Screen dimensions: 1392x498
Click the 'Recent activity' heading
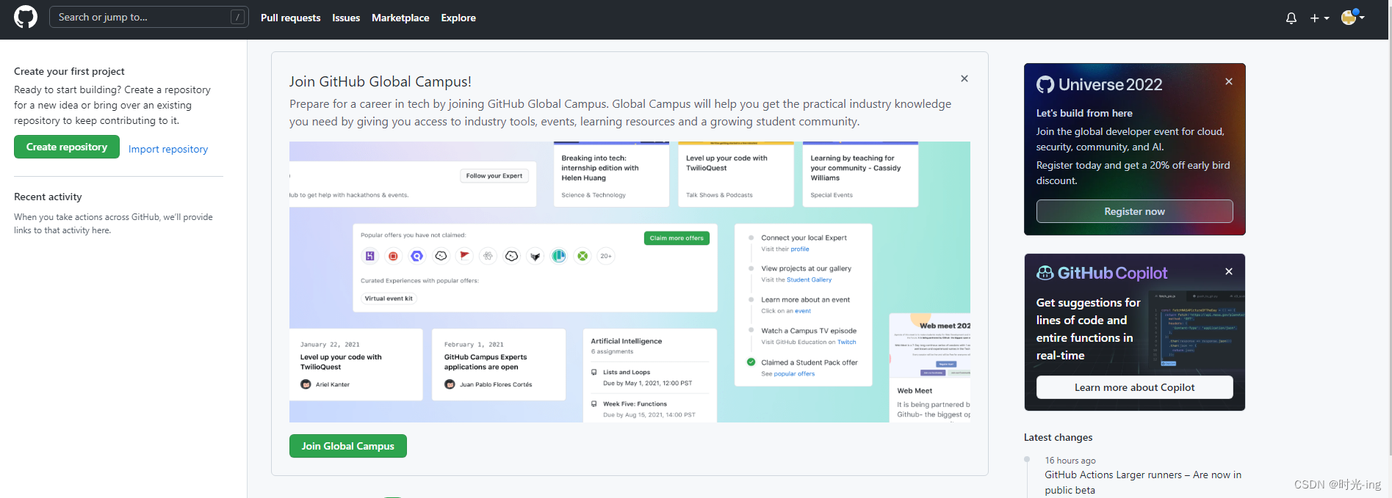[48, 197]
